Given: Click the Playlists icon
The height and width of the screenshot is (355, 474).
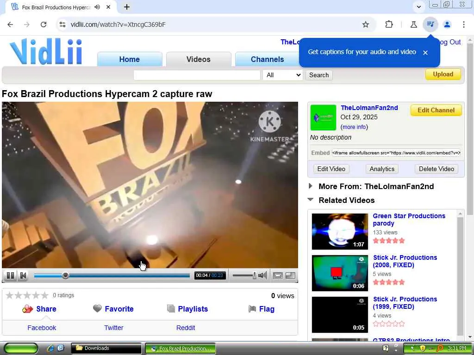Looking at the screenshot, I should click(x=171, y=308).
